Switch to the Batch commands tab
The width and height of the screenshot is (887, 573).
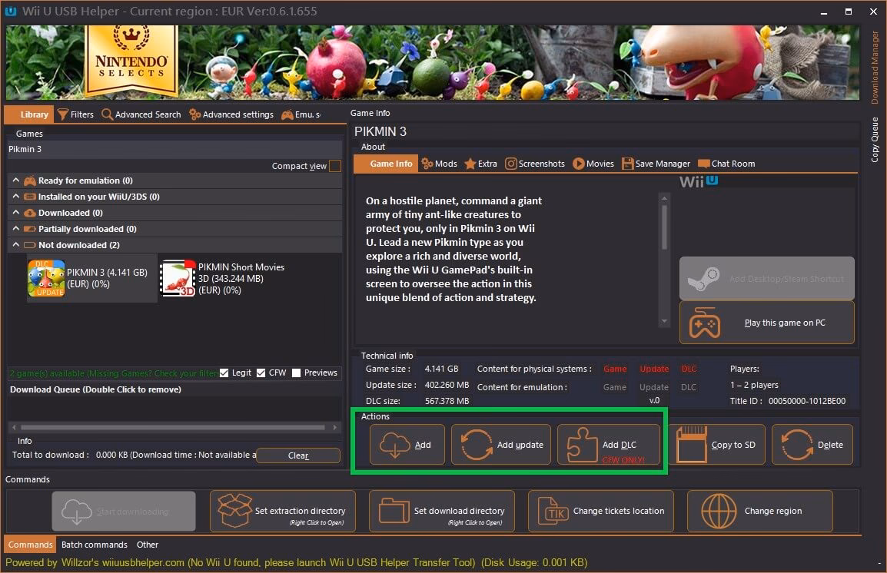pos(94,544)
